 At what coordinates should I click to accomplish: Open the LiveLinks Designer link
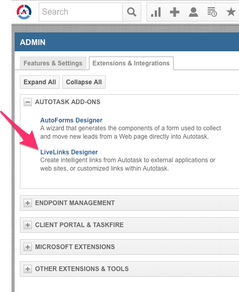[x=69, y=152]
